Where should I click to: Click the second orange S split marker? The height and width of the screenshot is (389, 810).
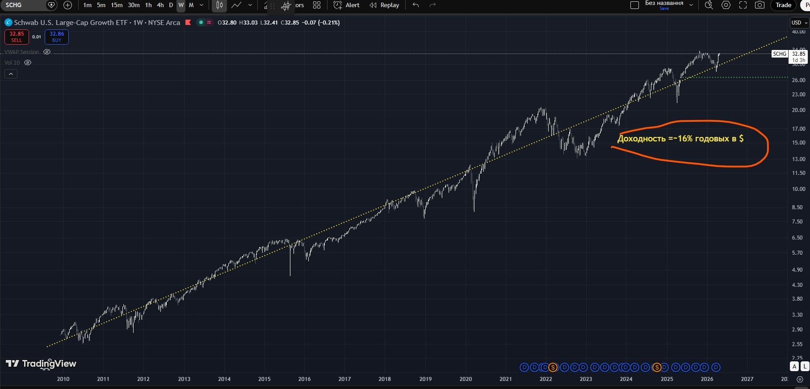tap(657, 367)
